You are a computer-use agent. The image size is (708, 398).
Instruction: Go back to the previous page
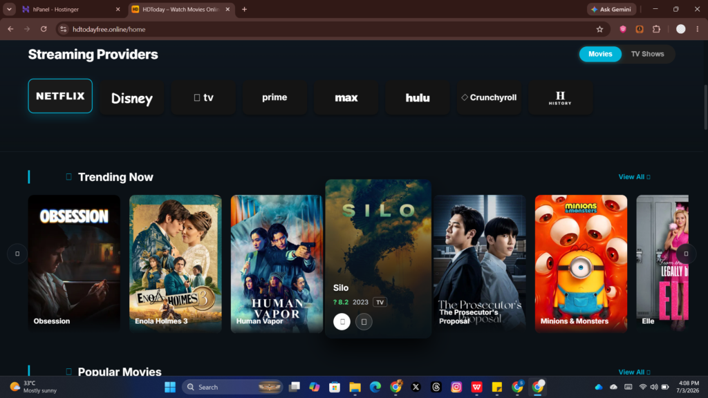10,29
